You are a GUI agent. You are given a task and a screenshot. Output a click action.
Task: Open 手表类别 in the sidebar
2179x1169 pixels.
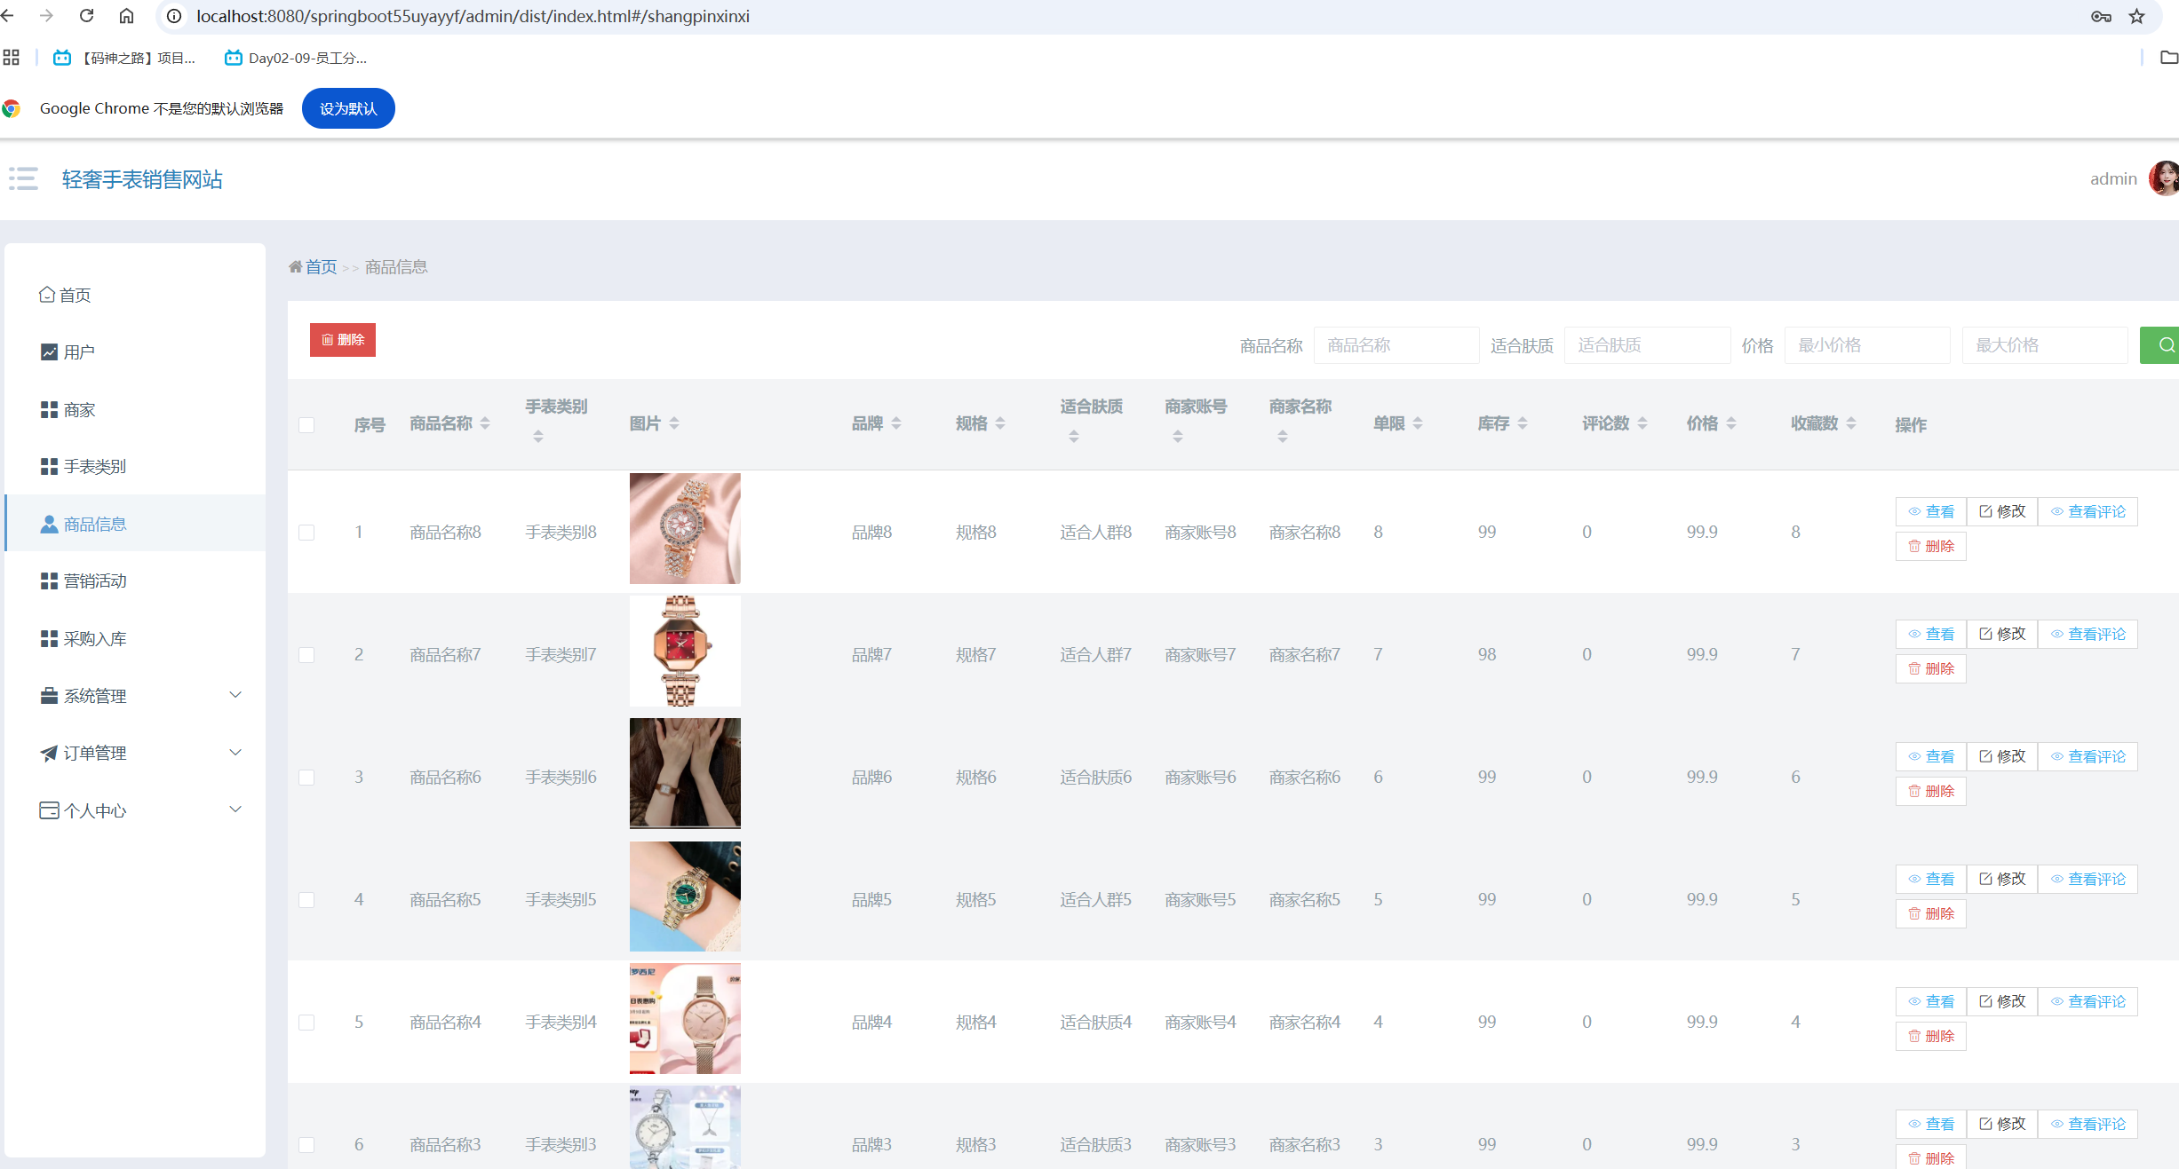[94, 467]
